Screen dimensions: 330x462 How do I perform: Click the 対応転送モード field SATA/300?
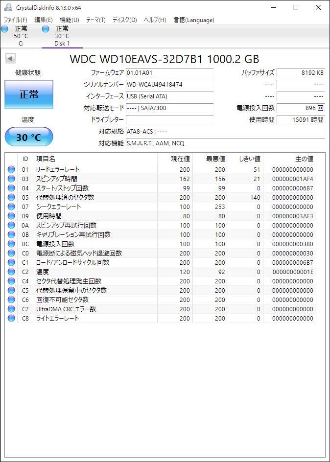click(x=169, y=108)
